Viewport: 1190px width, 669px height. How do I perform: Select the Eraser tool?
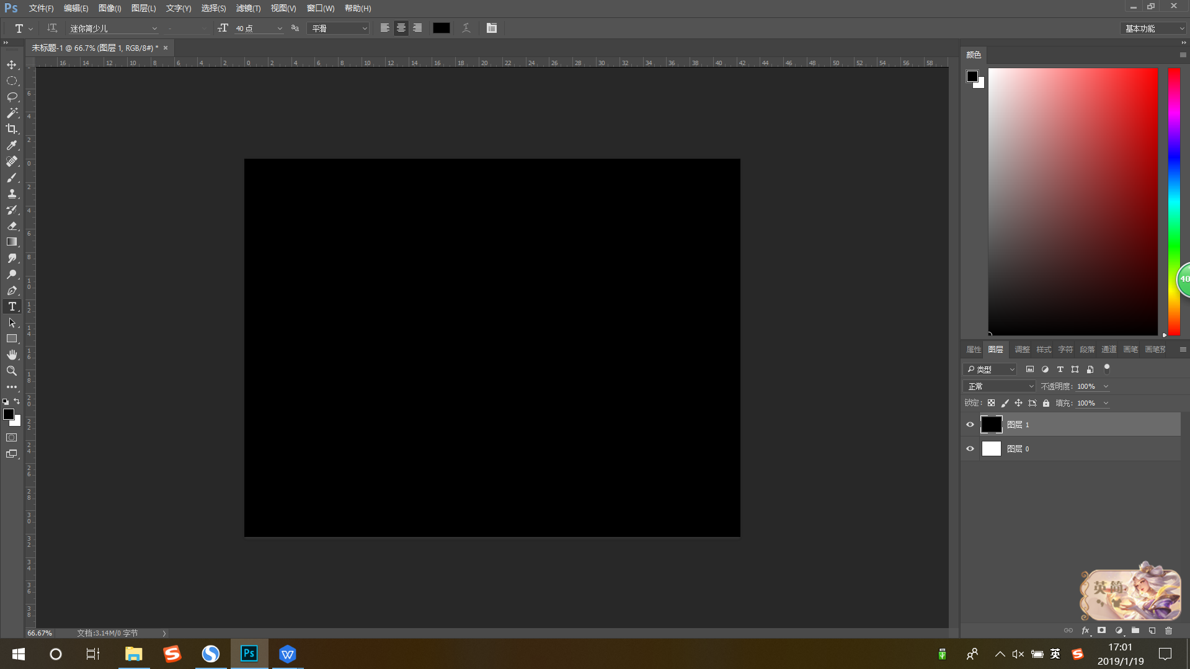tap(12, 226)
